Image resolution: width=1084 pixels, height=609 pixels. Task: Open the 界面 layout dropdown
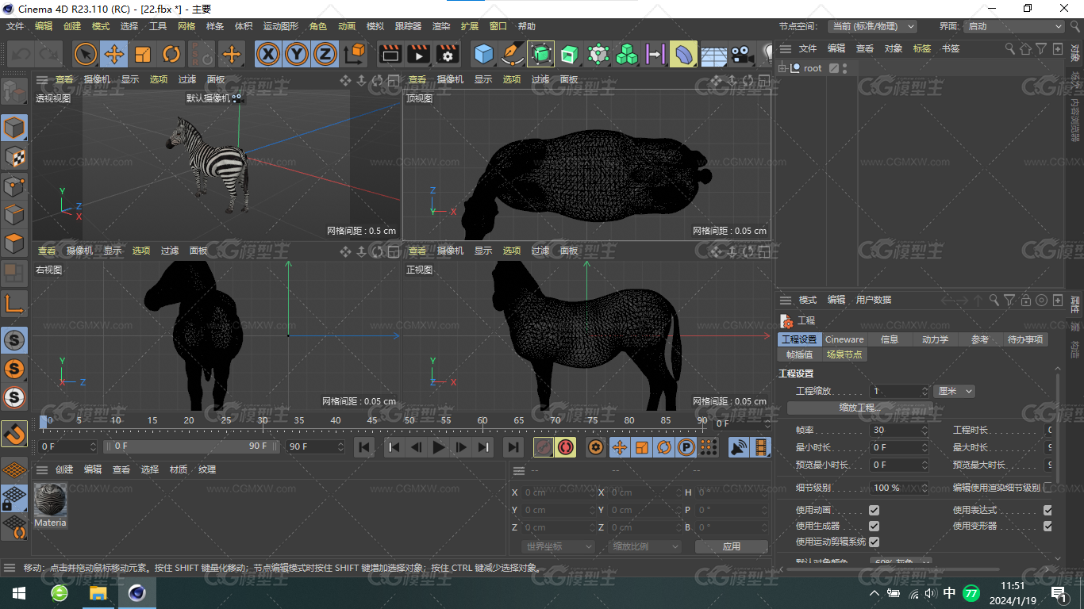coord(1013,26)
